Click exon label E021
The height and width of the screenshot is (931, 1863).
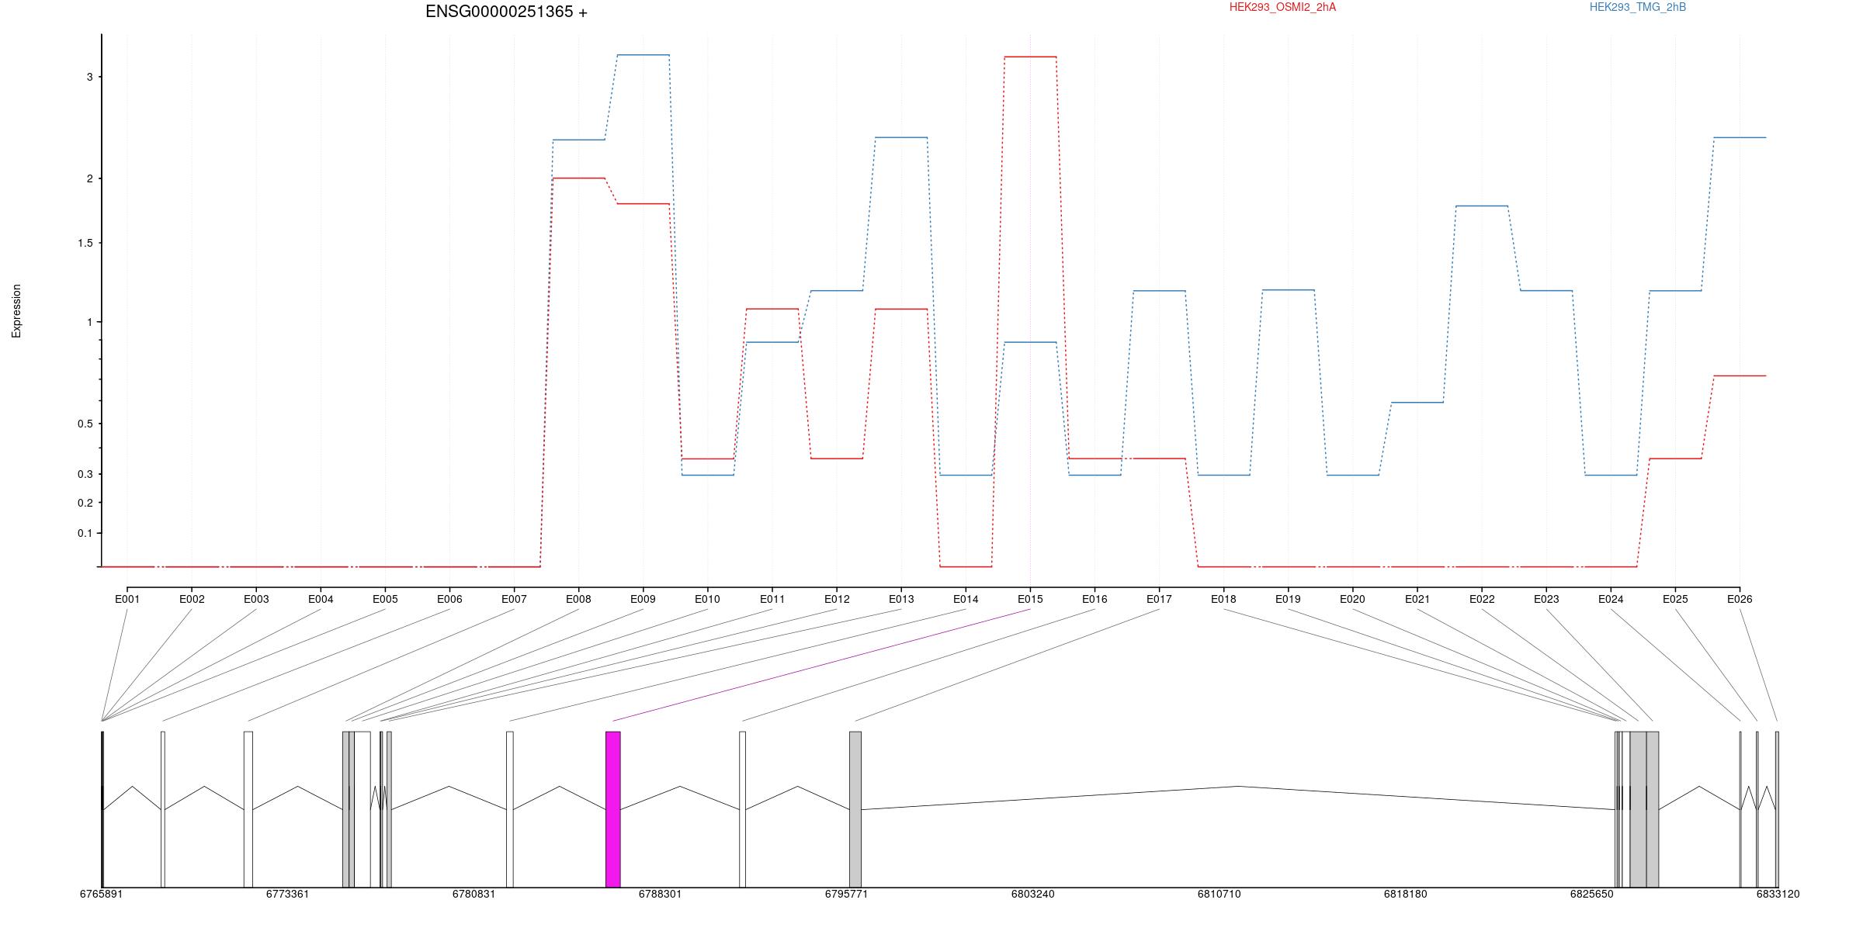[x=1417, y=599]
